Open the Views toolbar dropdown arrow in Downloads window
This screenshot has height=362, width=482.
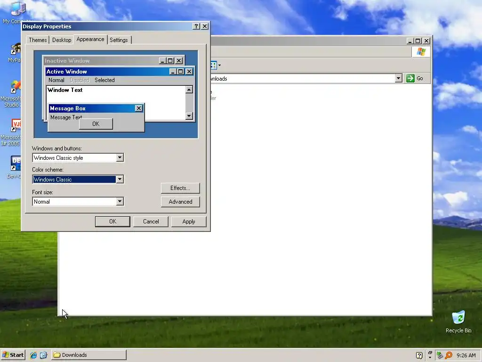click(219, 65)
